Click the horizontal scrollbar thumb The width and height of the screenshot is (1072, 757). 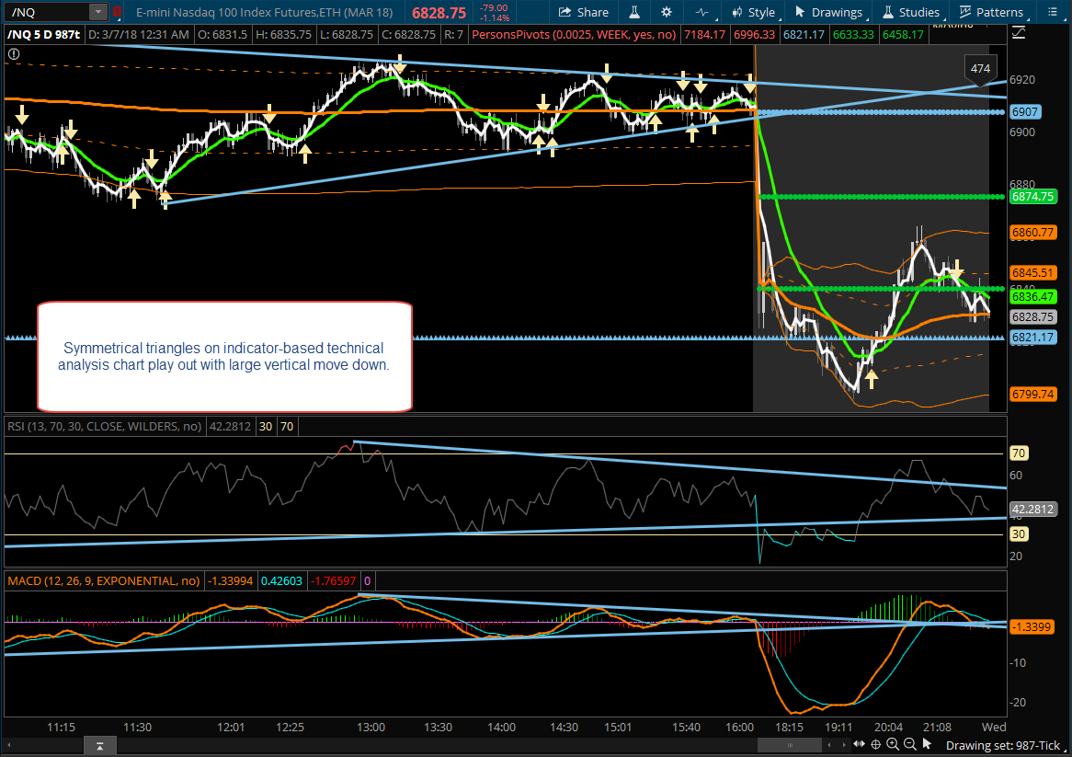[x=790, y=745]
